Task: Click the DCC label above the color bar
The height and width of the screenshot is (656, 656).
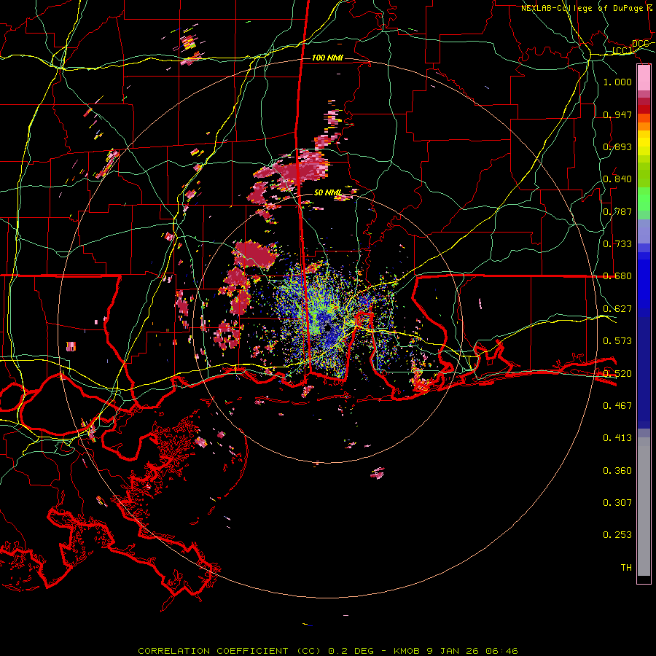Action: pos(640,44)
